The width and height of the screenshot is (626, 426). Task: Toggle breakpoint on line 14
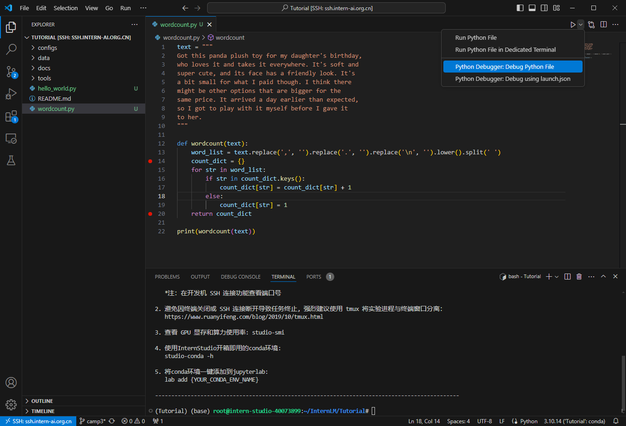[150, 161]
